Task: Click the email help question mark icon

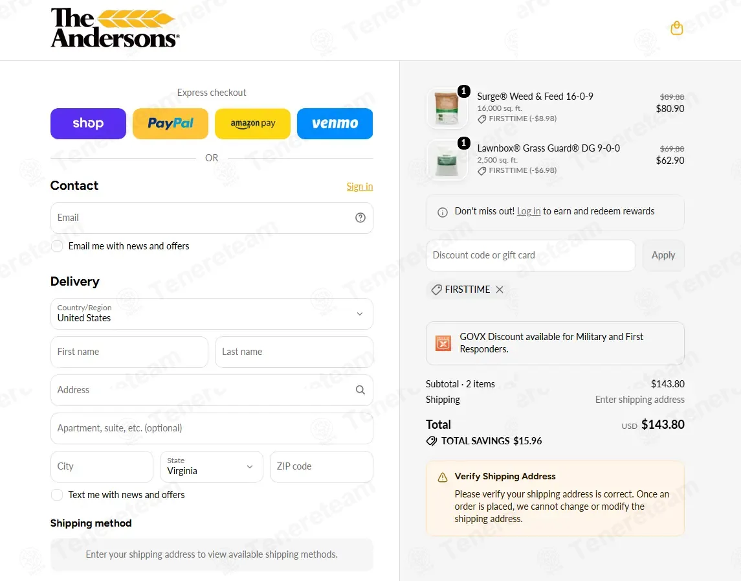Action: pyautogui.click(x=360, y=218)
